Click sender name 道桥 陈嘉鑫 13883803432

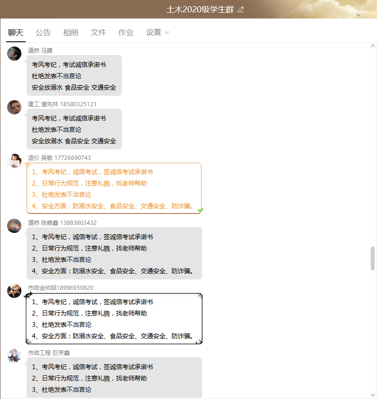62,223
